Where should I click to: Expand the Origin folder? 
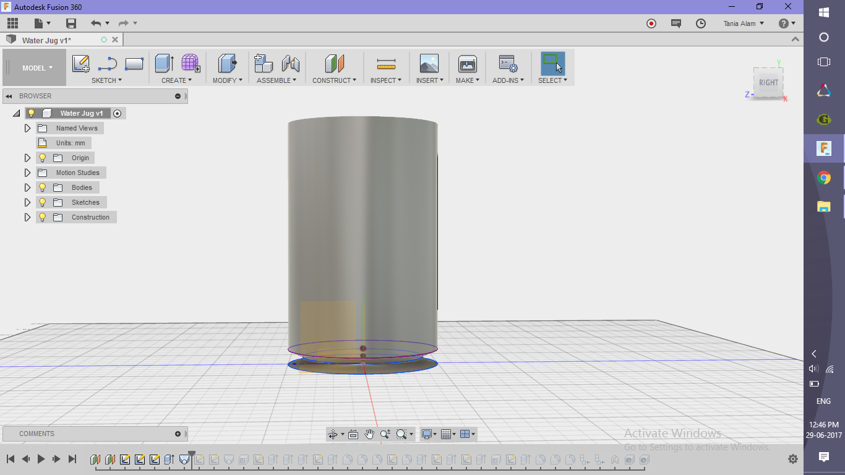27,158
